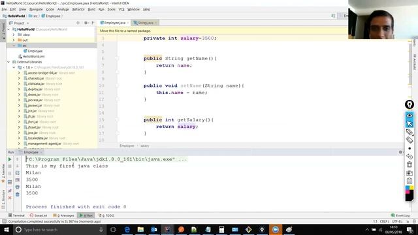
Task: Close the Employee.java tab
Action: (x=128, y=23)
